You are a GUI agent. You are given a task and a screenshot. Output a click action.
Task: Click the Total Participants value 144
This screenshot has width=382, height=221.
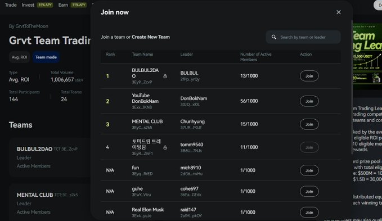click(x=14, y=100)
